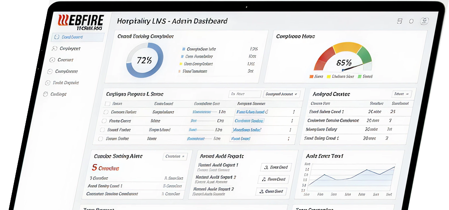Click the 72% donut chart
Screen dimensions: 449x210
click(144, 60)
